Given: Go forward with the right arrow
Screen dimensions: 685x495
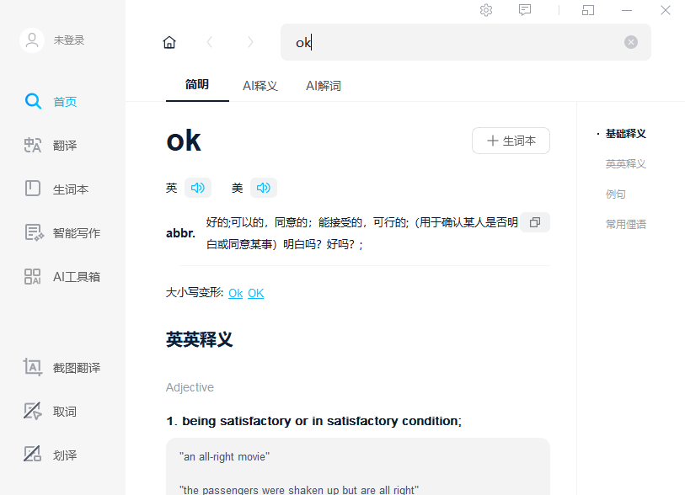Looking at the screenshot, I should tap(250, 42).
